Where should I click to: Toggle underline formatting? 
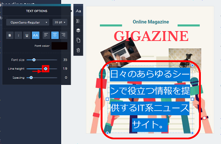[x=27, y=35]
